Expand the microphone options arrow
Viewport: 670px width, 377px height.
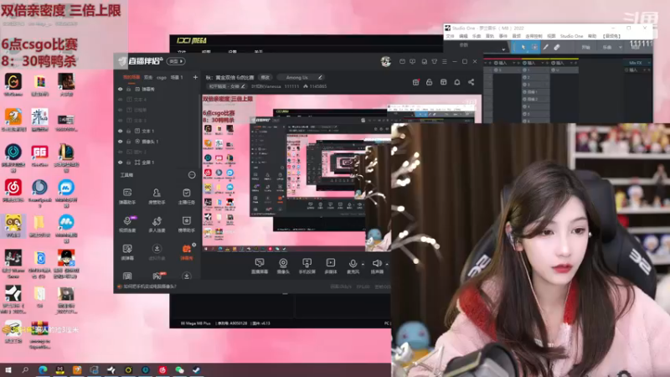363,264
